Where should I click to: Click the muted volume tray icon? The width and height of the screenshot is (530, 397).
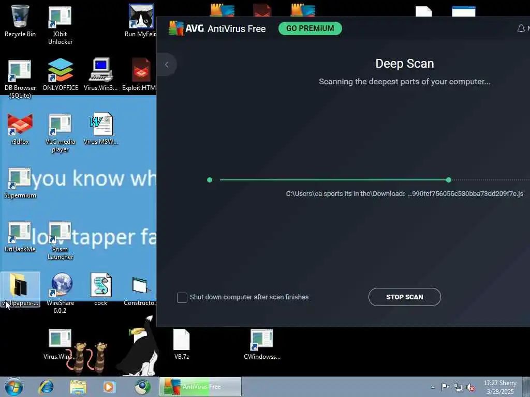(x=470, y=387)
